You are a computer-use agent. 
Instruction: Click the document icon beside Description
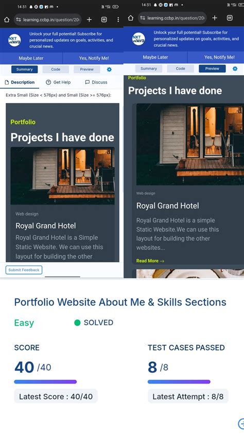coord(7,82)
